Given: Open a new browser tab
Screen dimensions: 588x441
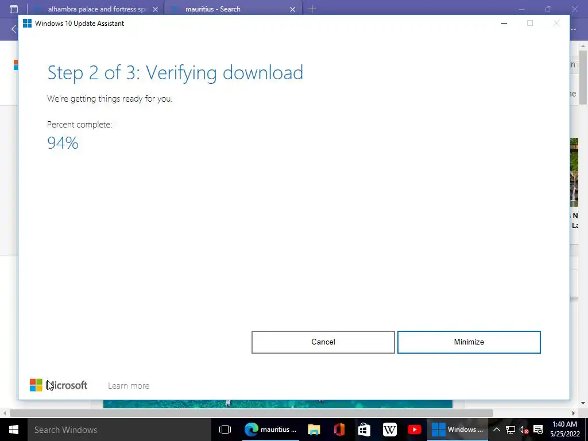Looking at the screenshot, I should (312, 9).
